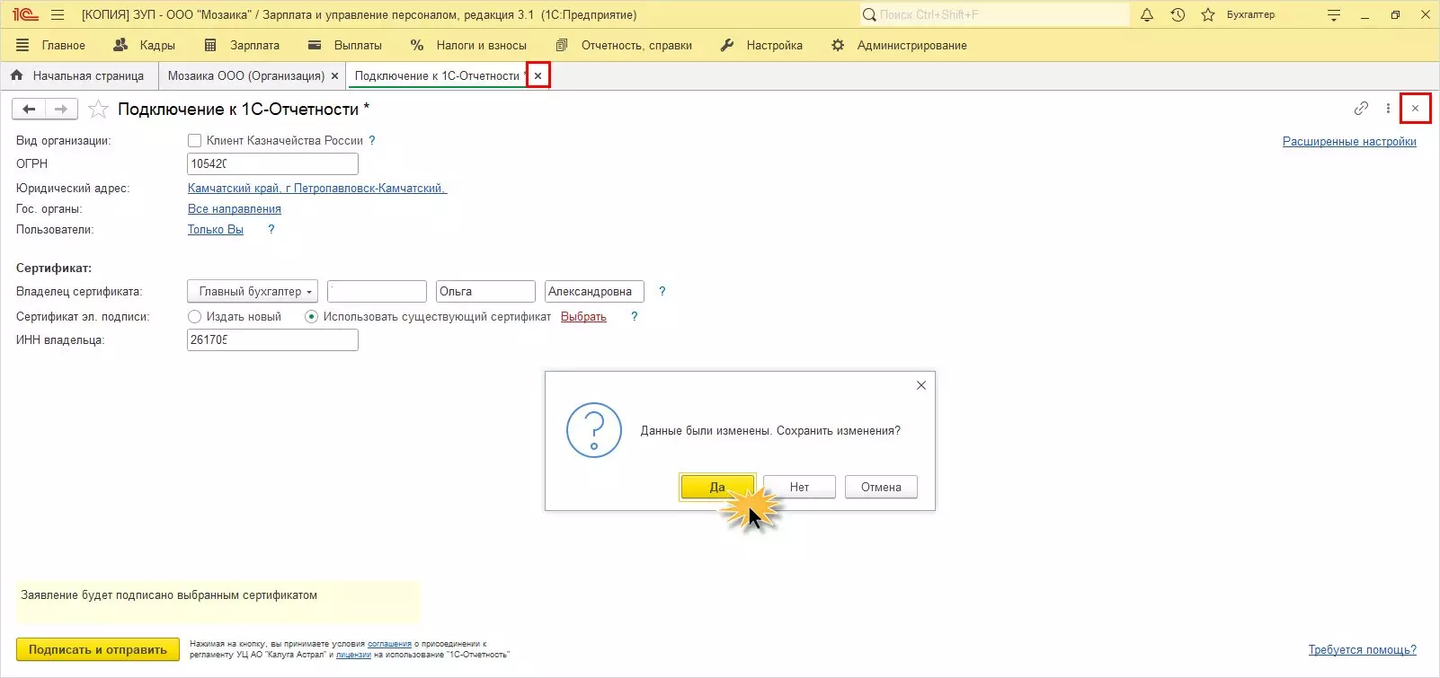Click Отмена in the save dialog
The height and width of the screenshot is (678, 1440).
[x=881, y=488]
